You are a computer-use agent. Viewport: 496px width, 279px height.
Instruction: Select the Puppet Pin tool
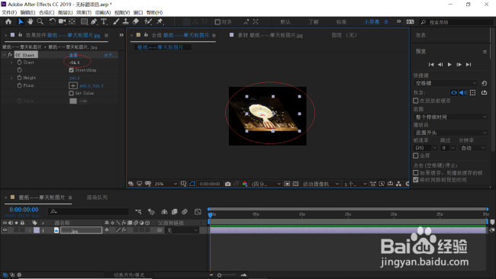click(x=160, y=21)
